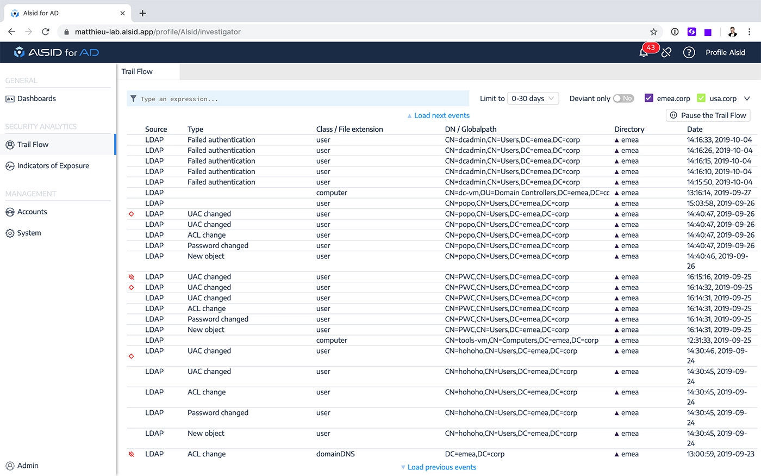The width and height of the screenshot is (761, 476).
Task: Click the Type column header
Action: pos(195,129)
